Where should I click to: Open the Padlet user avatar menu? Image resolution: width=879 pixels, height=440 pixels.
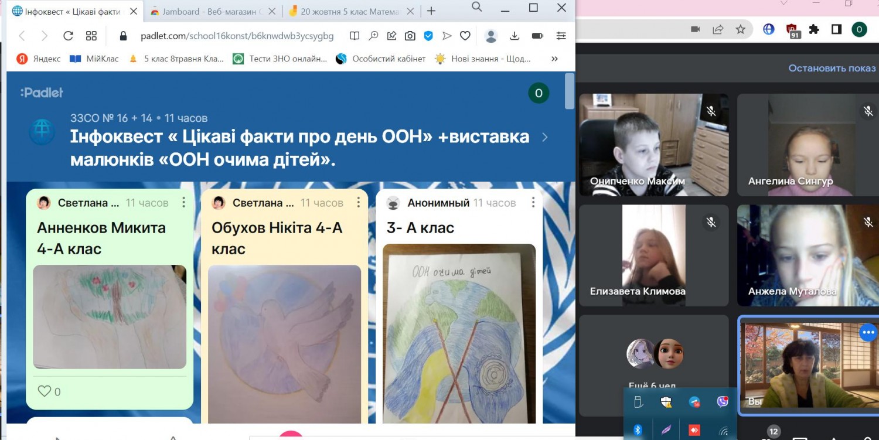point(539,93)
